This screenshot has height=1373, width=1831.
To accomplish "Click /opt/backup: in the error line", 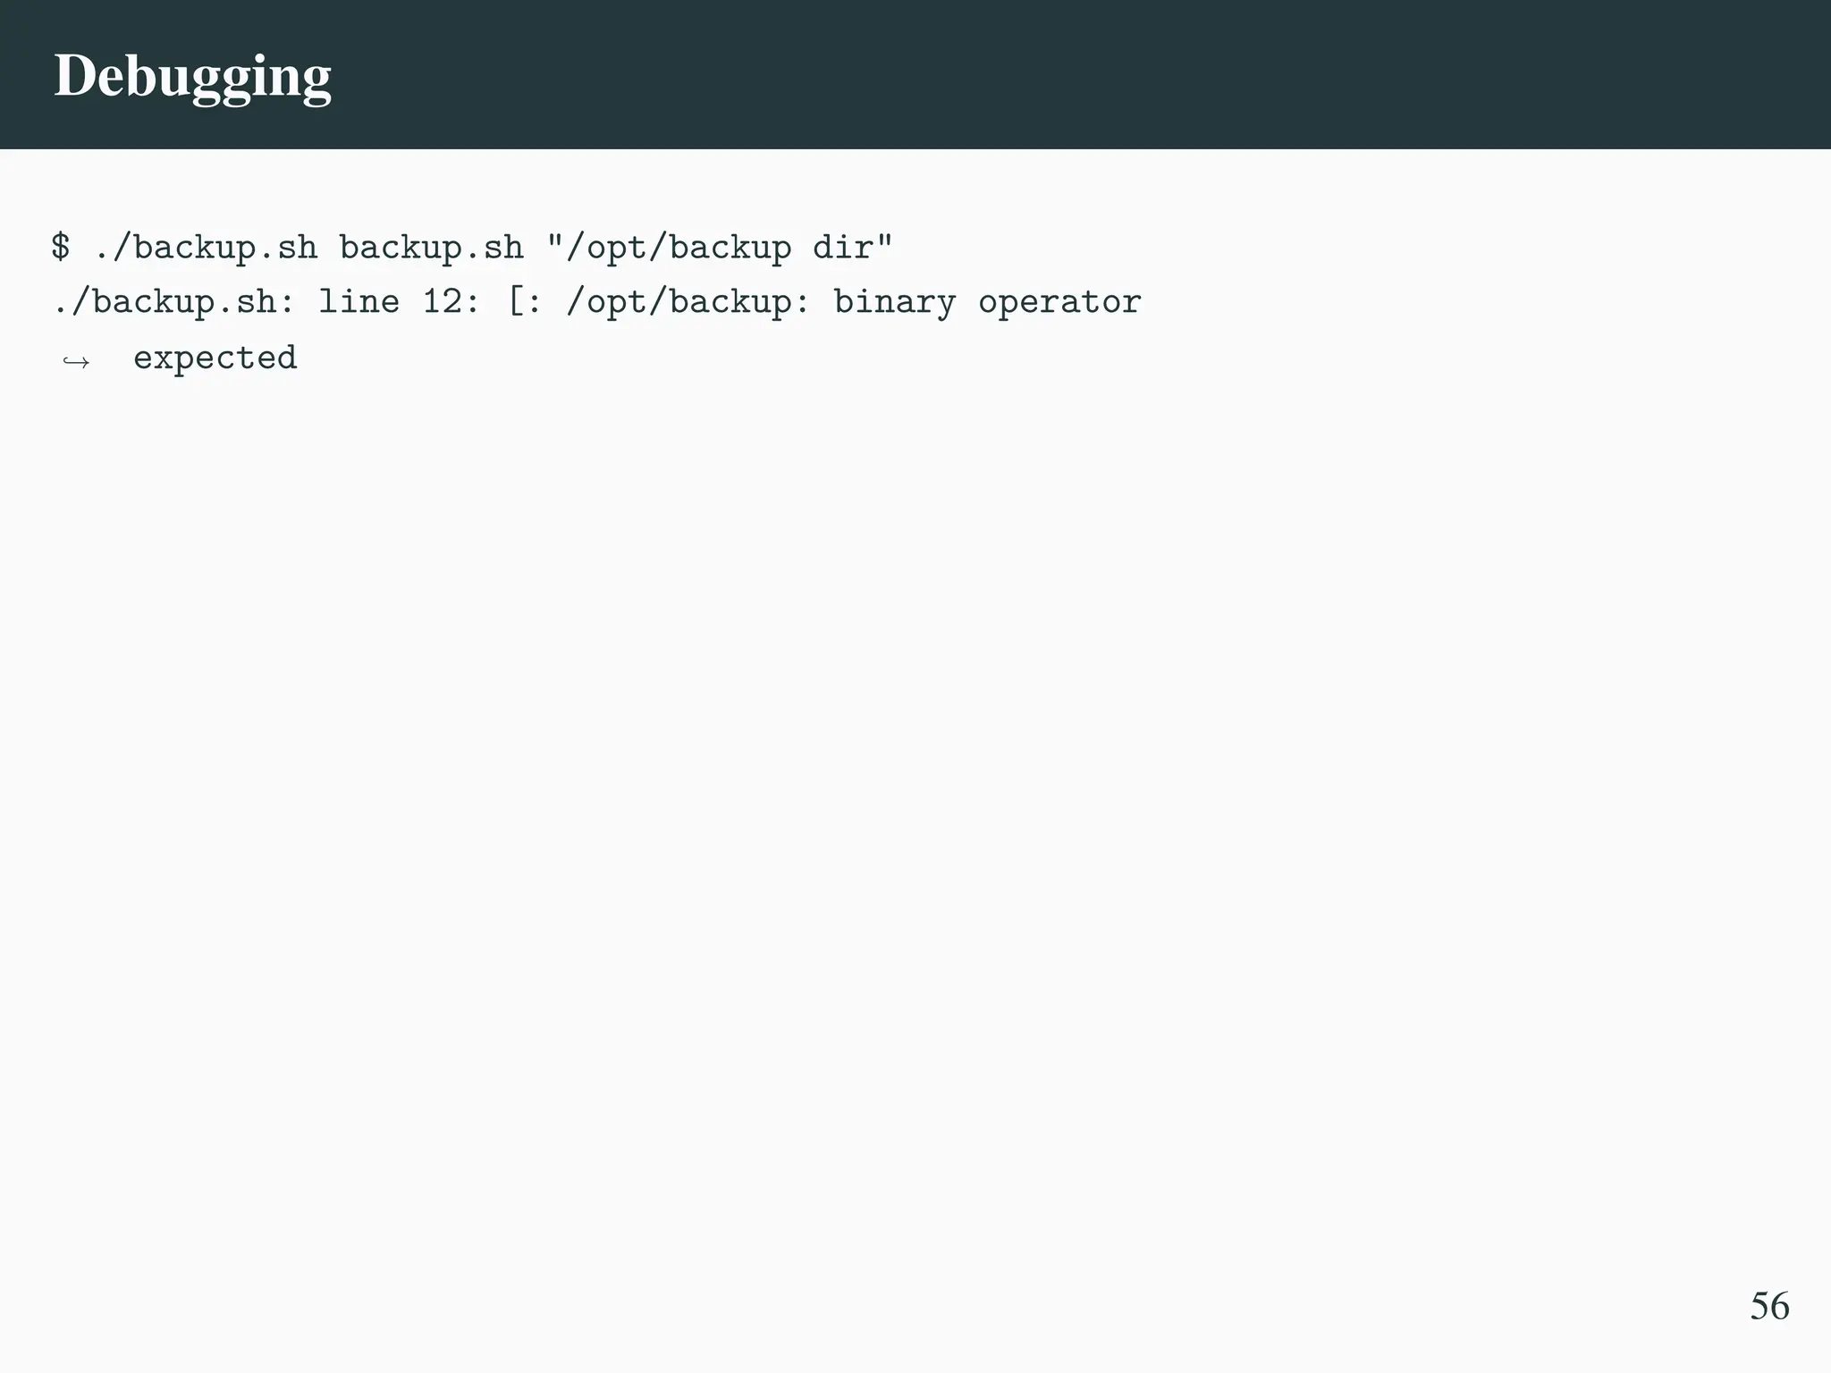I will tap(688, 302).
